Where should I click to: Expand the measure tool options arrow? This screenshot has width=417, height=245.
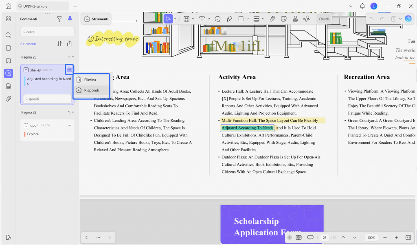point(263,19)
